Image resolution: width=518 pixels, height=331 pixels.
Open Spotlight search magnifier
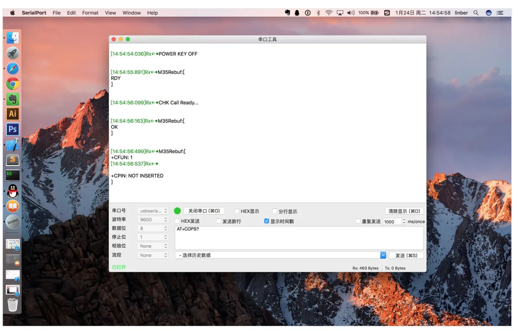click(x=476, y=13)
